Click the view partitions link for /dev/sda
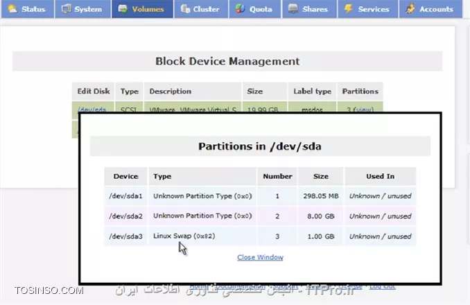 pos(363,110)
